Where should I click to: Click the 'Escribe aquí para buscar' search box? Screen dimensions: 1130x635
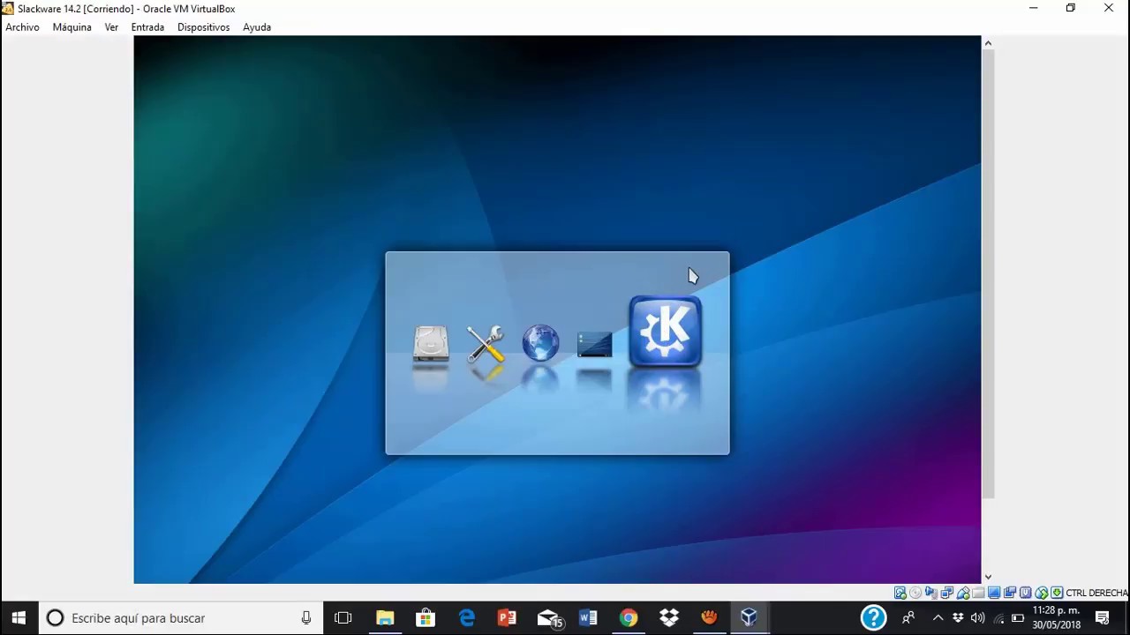click(183, 618)
